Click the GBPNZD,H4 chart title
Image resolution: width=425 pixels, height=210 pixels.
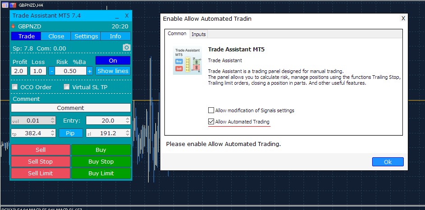point(31,5)
